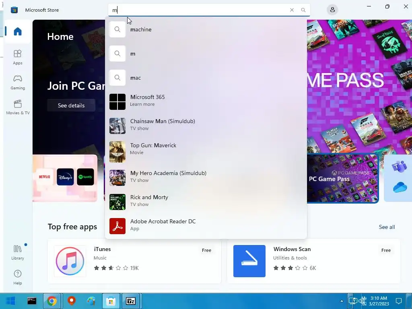Click the Chainsaw Man poster thumbnail
The height and width of the screenshot is (309, 412).
pos(117,126)
